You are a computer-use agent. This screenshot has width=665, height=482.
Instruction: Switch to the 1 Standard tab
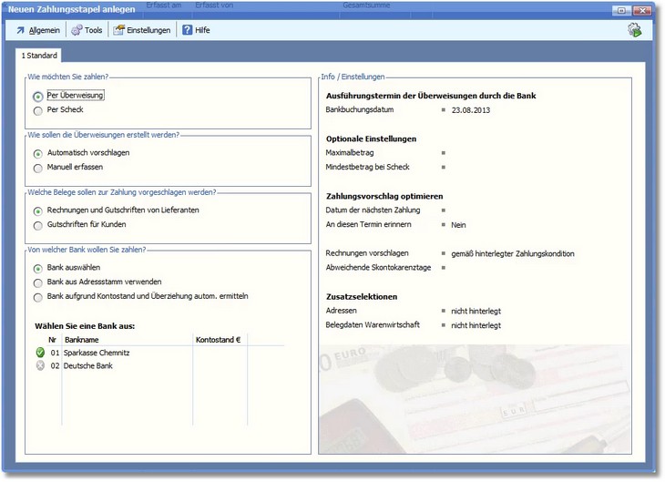click(39, 56)
